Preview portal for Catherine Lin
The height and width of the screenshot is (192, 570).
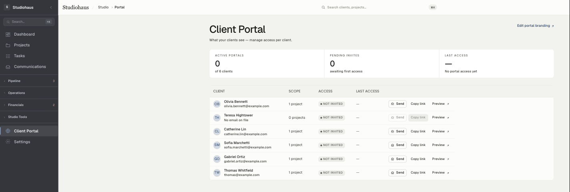point(441,131)
